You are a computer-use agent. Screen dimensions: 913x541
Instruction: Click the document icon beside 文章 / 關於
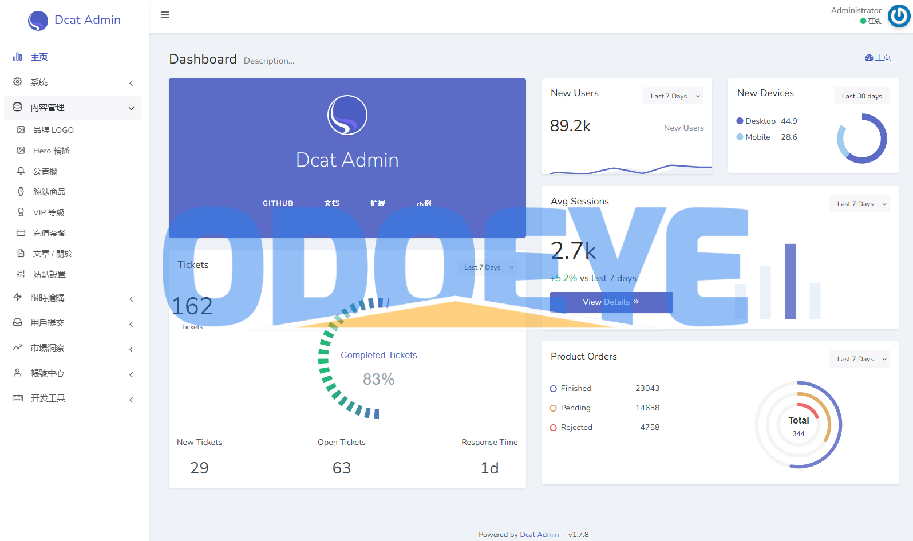click(21, 254)
